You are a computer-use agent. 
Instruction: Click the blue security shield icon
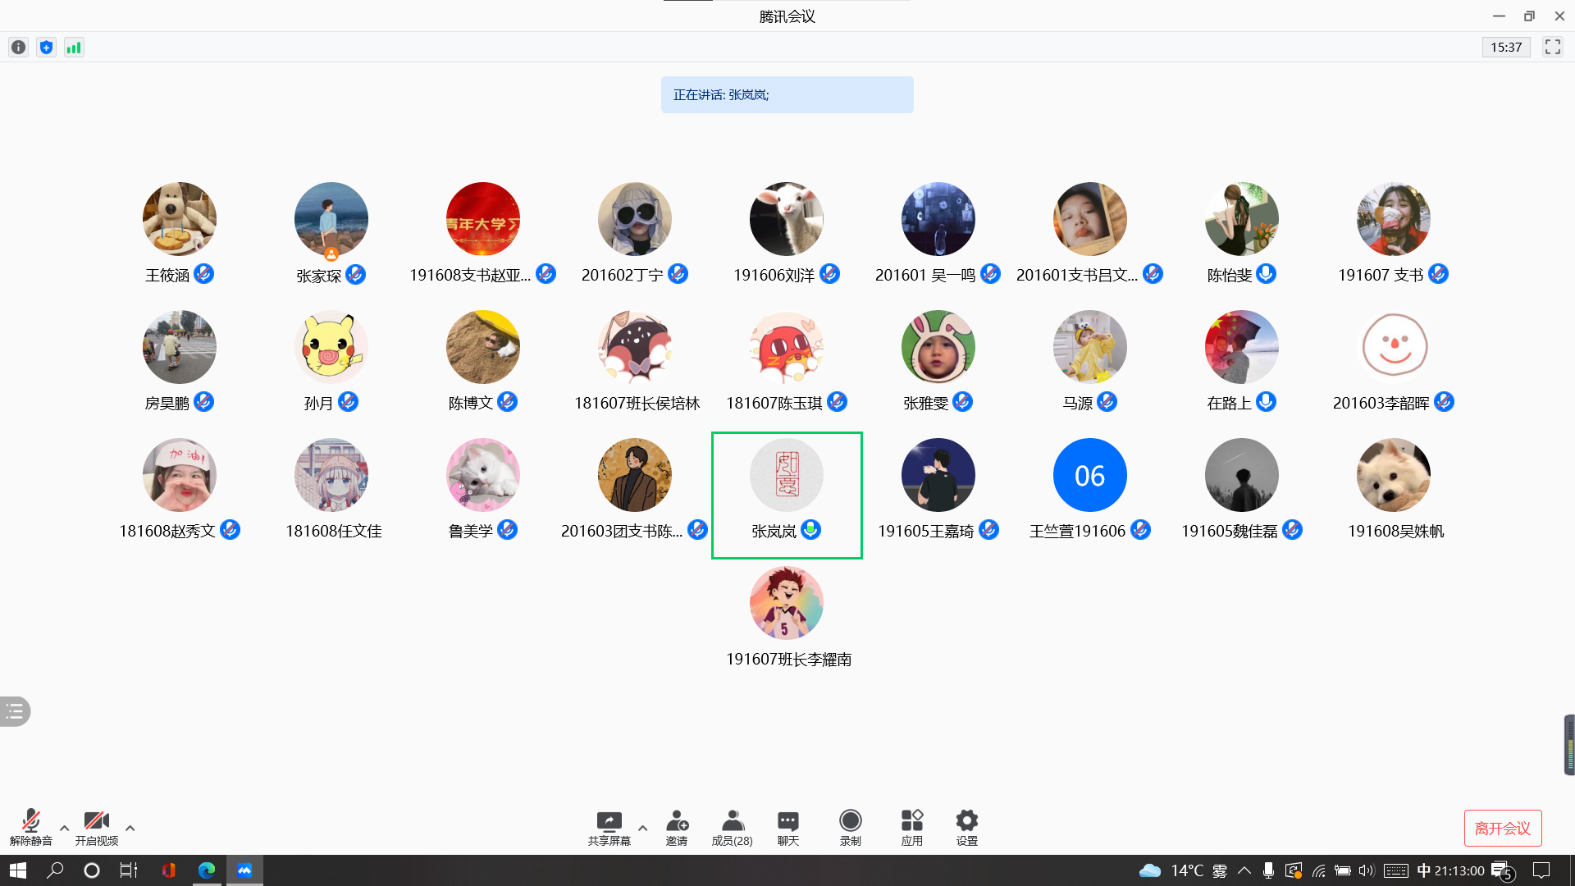coord(46,48)
